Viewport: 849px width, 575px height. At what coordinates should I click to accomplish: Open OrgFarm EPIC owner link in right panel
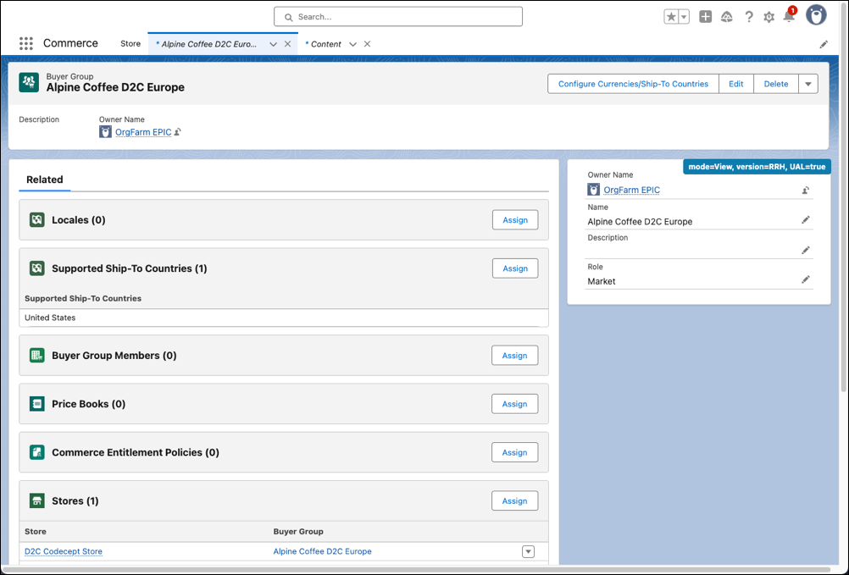tap(631, 190)
